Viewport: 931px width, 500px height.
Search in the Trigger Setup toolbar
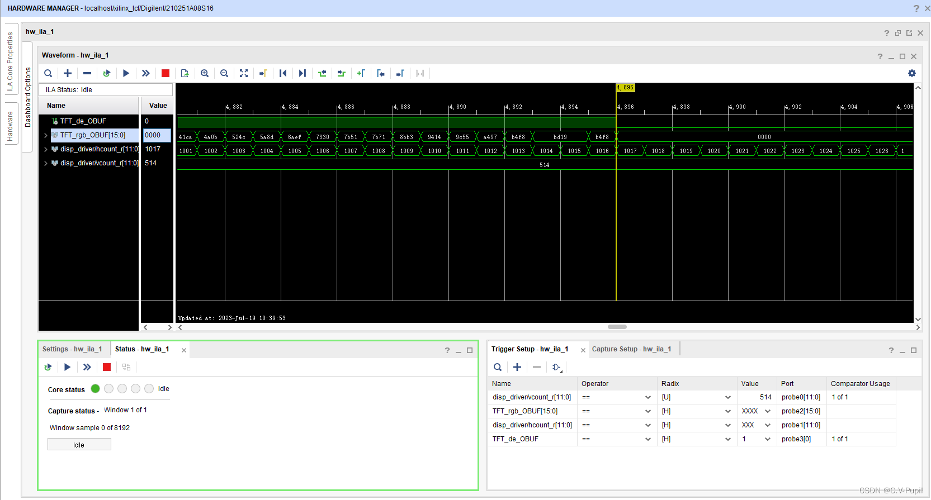[498, 367]
